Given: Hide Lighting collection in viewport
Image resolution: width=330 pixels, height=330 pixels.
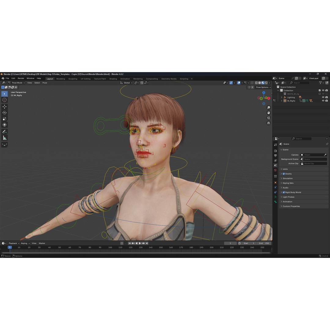Looking at the screenshot, I should (x=323, y=97).
